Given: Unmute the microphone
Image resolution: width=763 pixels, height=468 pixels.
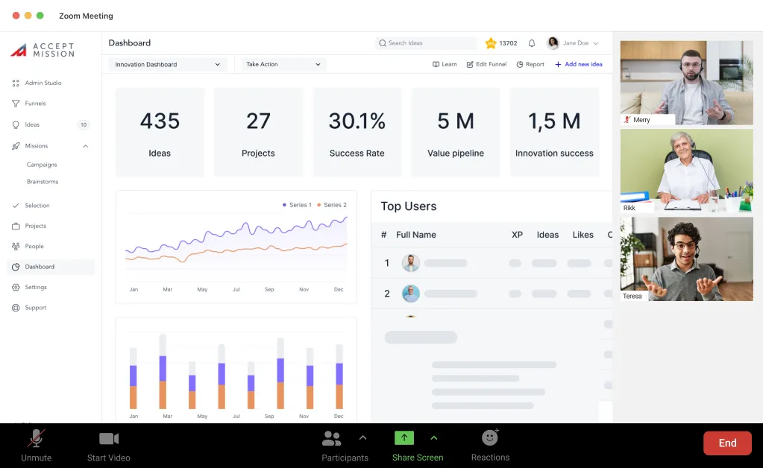Looking at the screenshot, I should (x=36, y=438).
